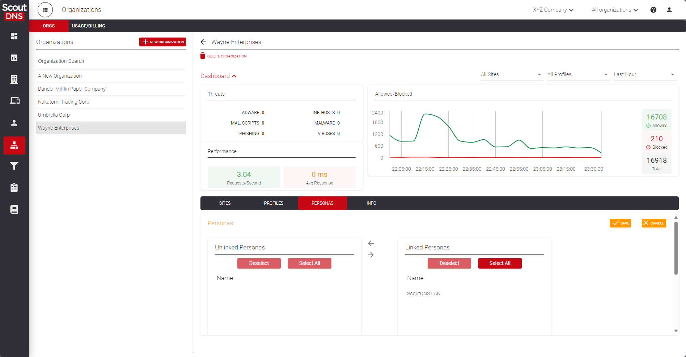Open the devices sidebar icon
Screen dimensions: 686x357
tap(14, 101)
